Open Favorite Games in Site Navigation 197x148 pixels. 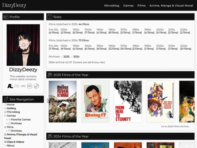pyautogui.click(x=21, y=119)
